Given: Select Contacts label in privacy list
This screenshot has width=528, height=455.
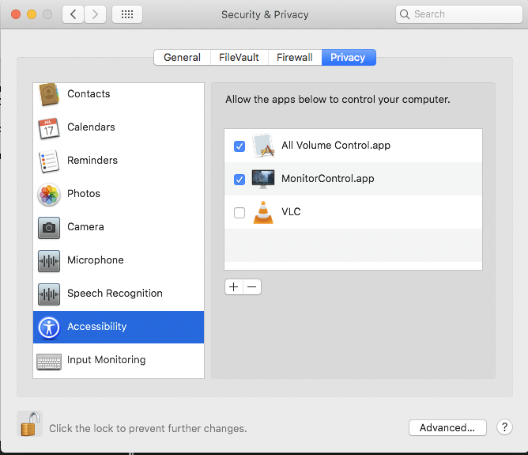Looking at the screenshot, I should 89,93.
